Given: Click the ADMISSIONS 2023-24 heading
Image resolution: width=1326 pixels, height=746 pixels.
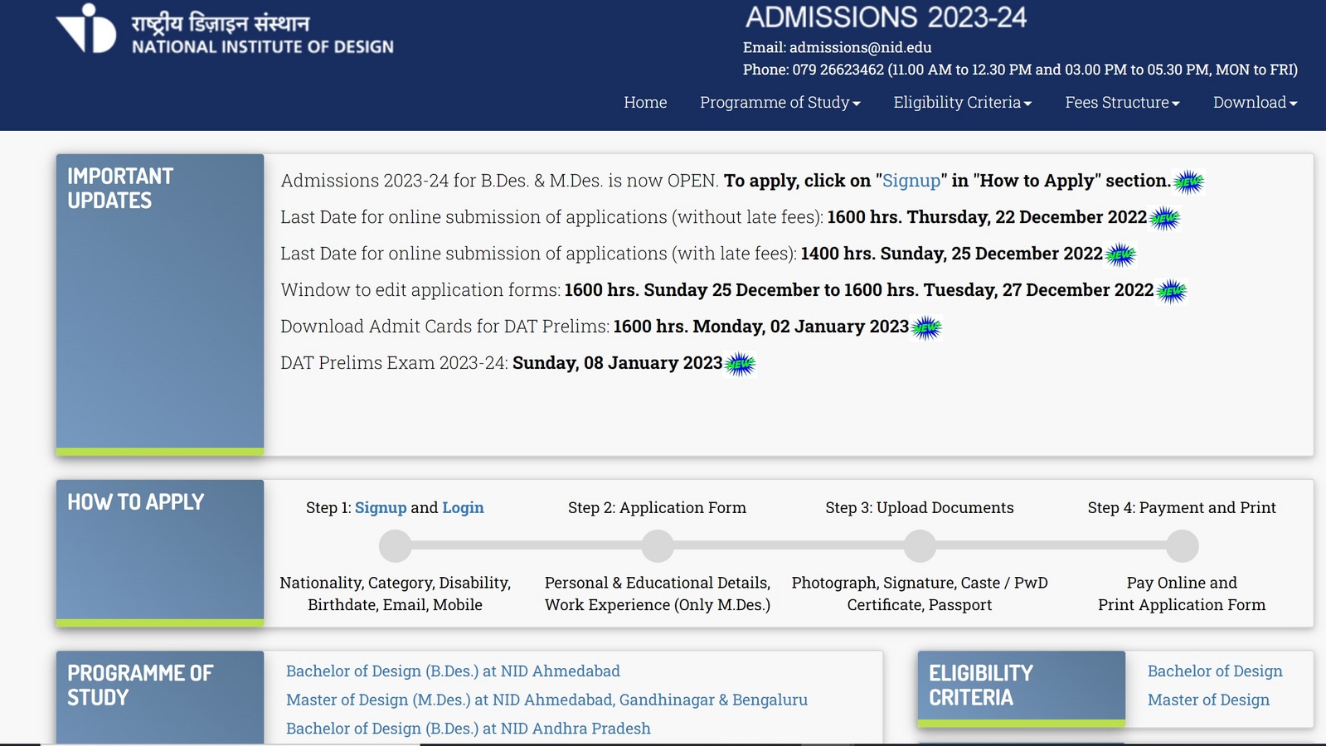Looking at the screenshot, I should point(886,17).
